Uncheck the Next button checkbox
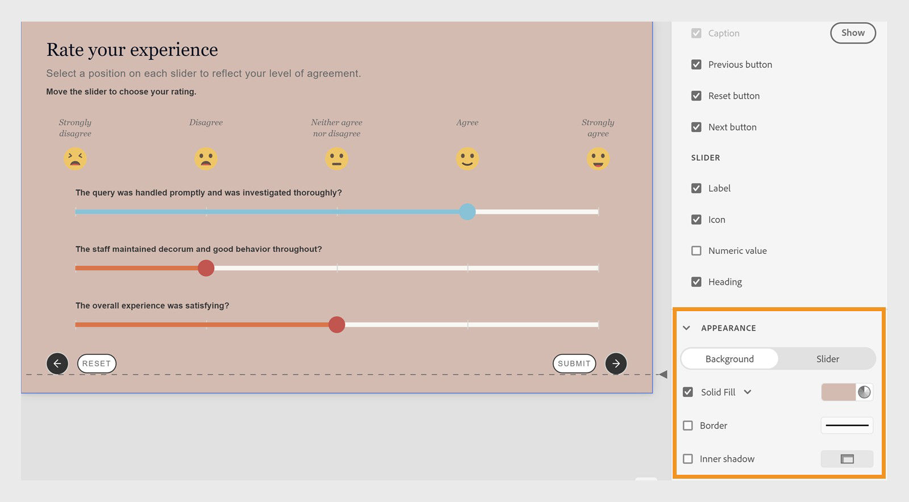Image resolution: width=909 pixels, height=502 pixels. tap(696, 127)
